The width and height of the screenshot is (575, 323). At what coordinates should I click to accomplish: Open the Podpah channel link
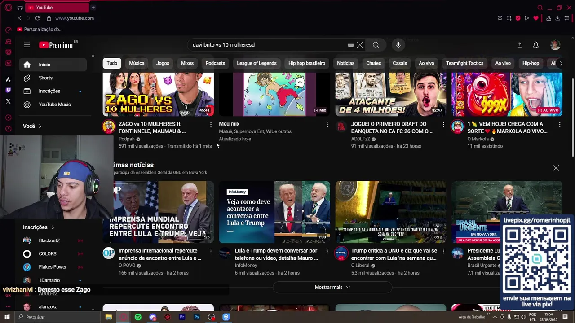[x=127, y=139]
